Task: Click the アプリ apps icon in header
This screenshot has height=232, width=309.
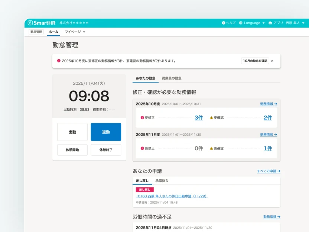Action: click(x=270, y=23)
